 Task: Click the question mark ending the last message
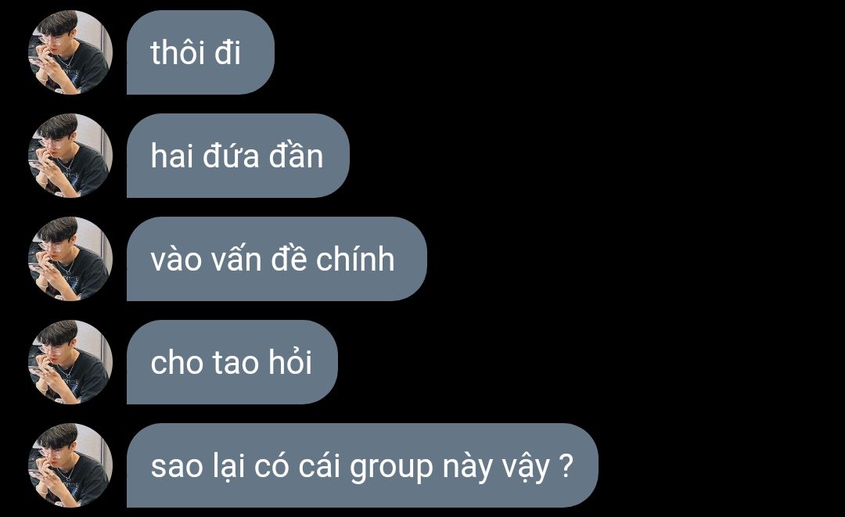point(566,465)
